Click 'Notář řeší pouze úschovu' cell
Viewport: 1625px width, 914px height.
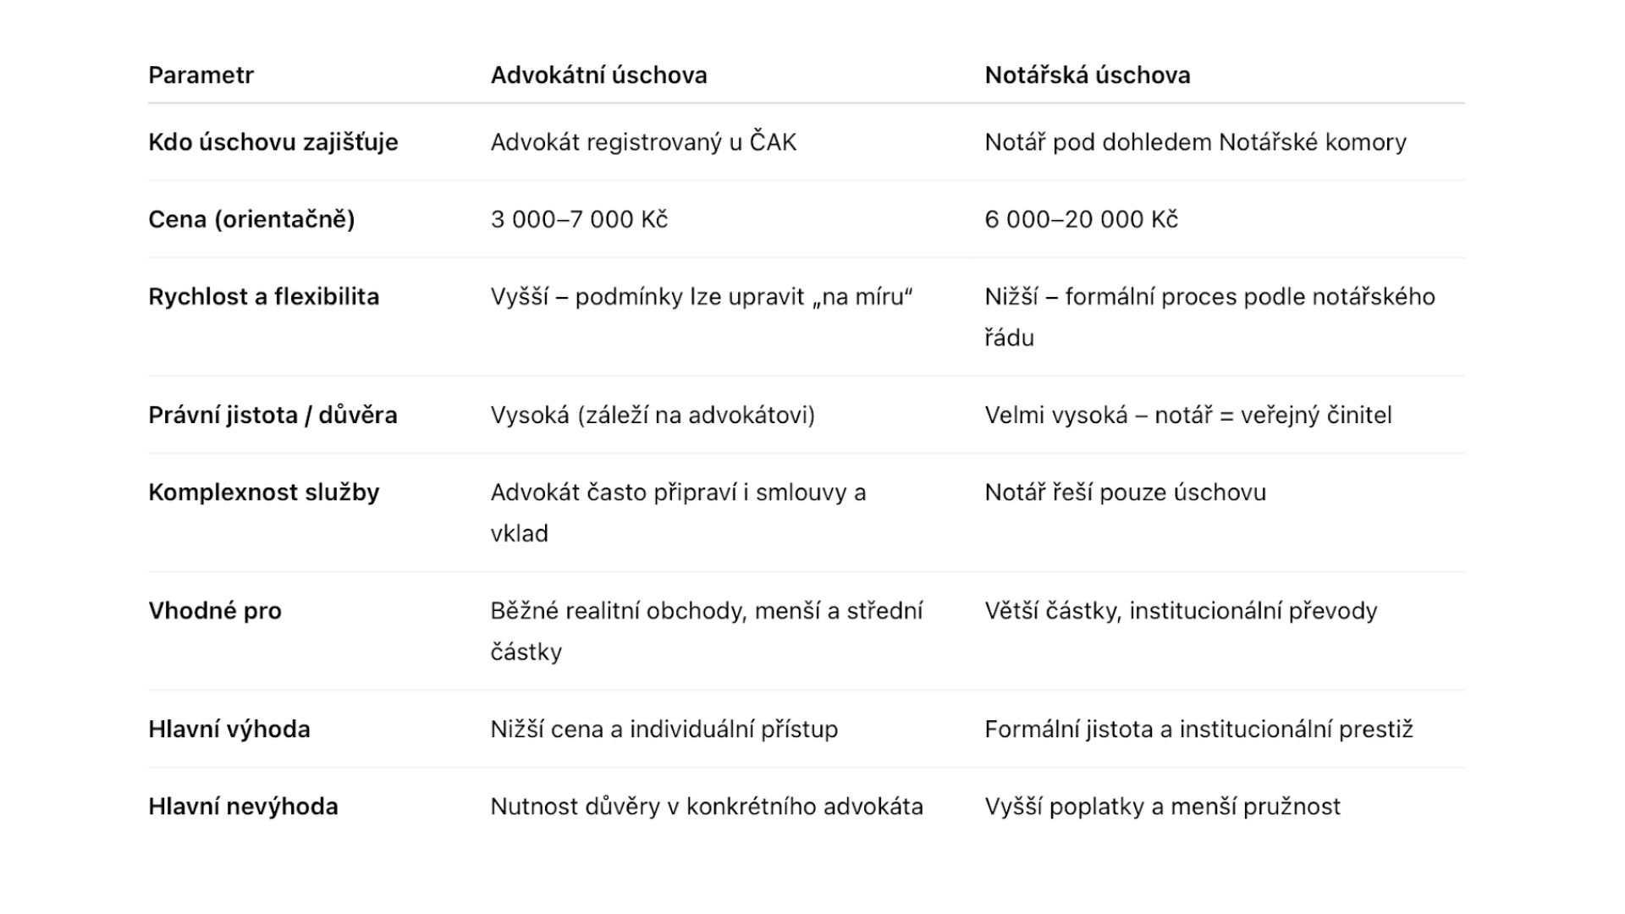pos(1125,493)
